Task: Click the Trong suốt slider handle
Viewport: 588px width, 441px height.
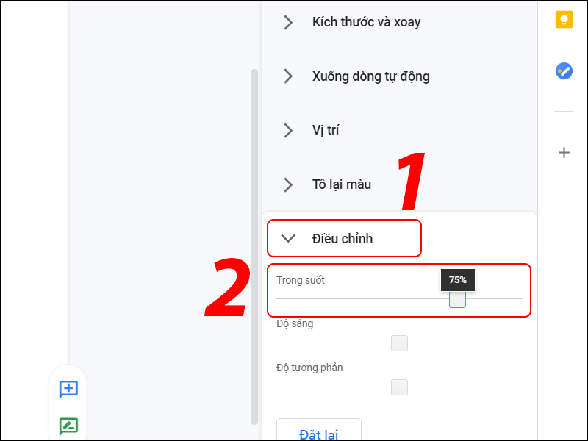Action: pyautogui.click(x=457, y=299)
